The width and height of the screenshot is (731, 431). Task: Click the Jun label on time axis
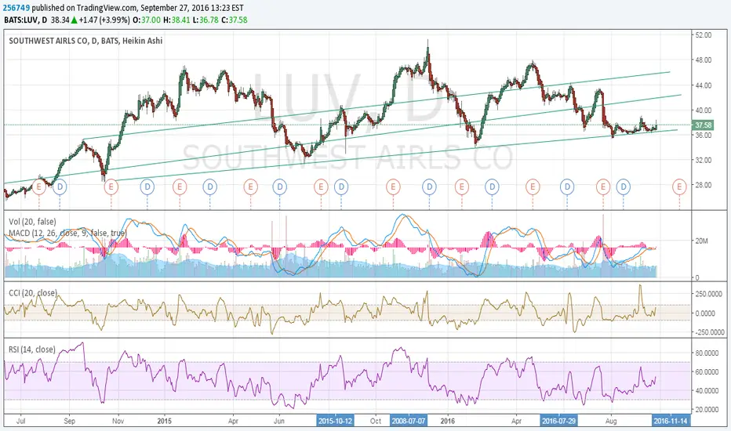(278, 421)
